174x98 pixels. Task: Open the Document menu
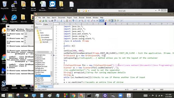click(x=62, y=17)
